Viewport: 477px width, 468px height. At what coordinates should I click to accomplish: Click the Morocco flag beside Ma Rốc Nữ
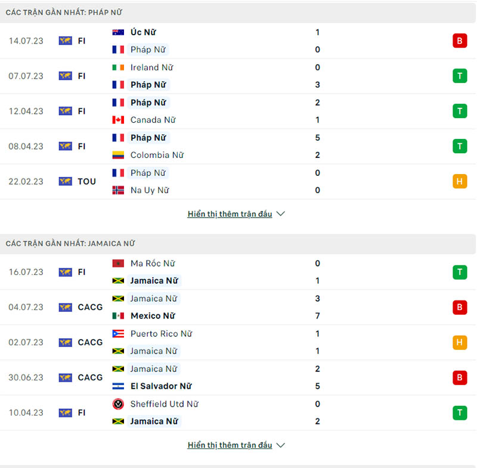118,264
